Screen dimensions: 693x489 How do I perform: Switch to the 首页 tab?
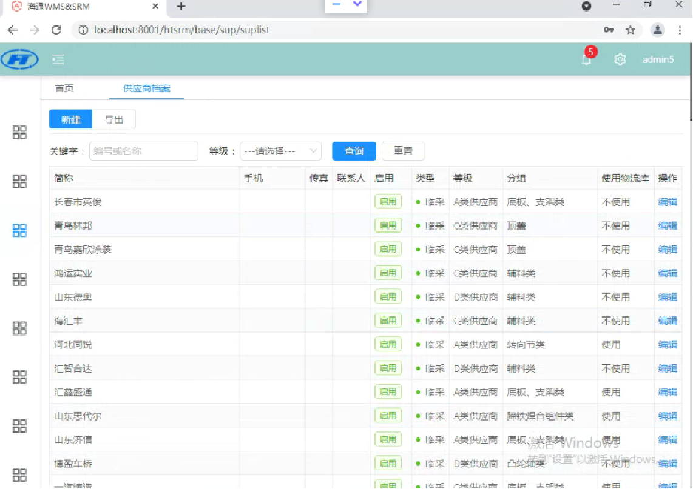[64, 88]
